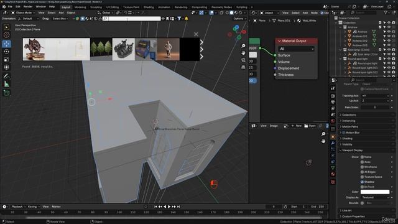Switch to the Modeling workspace tab
This screenshot has width=398, height=224.
coord(80,7)
